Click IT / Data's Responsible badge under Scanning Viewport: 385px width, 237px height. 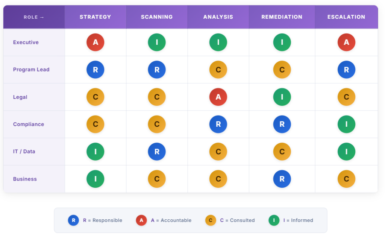157,152
